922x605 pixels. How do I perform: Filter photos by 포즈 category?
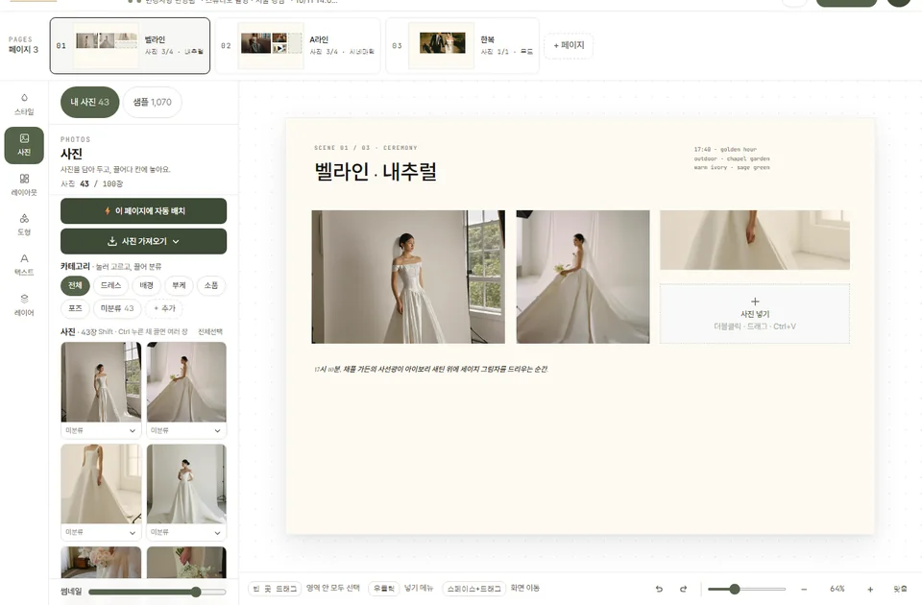[x=75, y=308]
